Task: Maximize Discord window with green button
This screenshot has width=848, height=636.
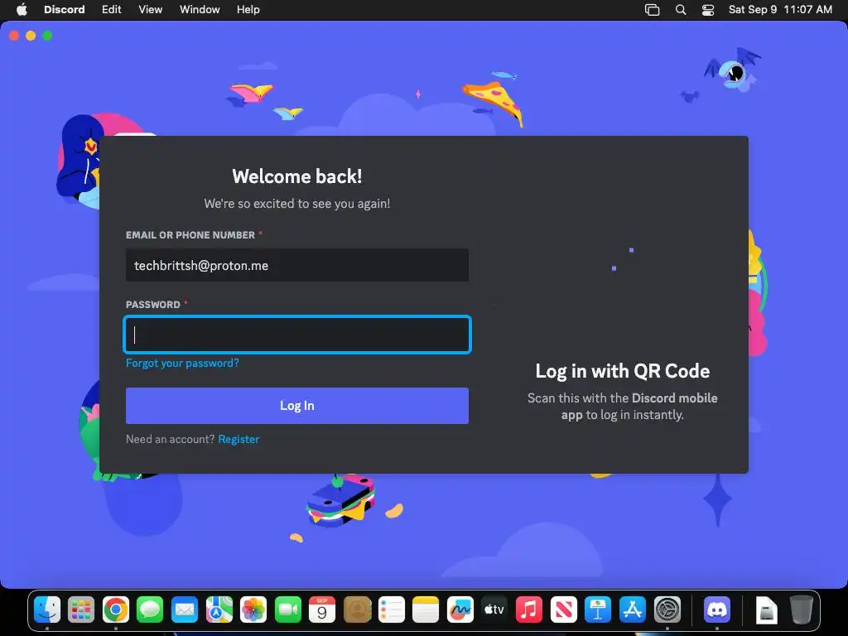Action: click(x=47, y=36)
